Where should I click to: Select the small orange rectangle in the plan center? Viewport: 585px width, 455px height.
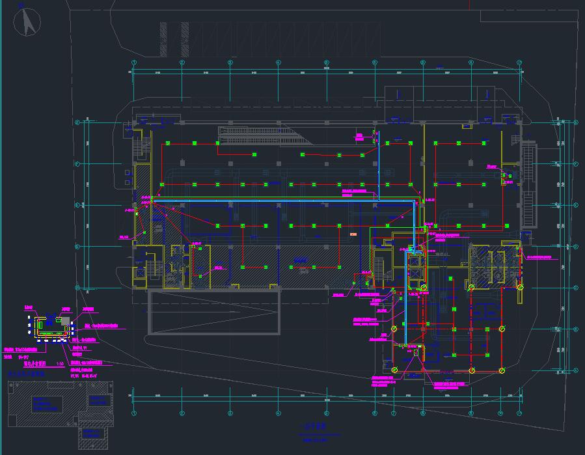pyautogui.click(x=353, y=233)
